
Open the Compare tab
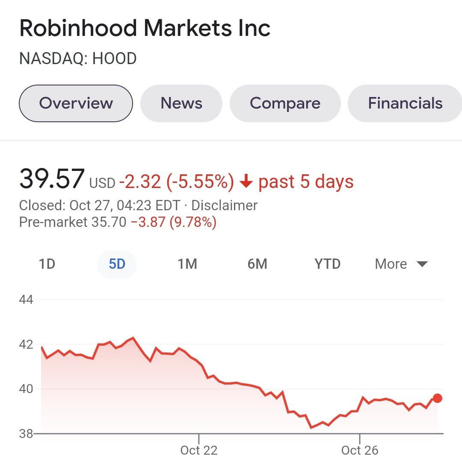pyautogui.click(x=285, y=103)
